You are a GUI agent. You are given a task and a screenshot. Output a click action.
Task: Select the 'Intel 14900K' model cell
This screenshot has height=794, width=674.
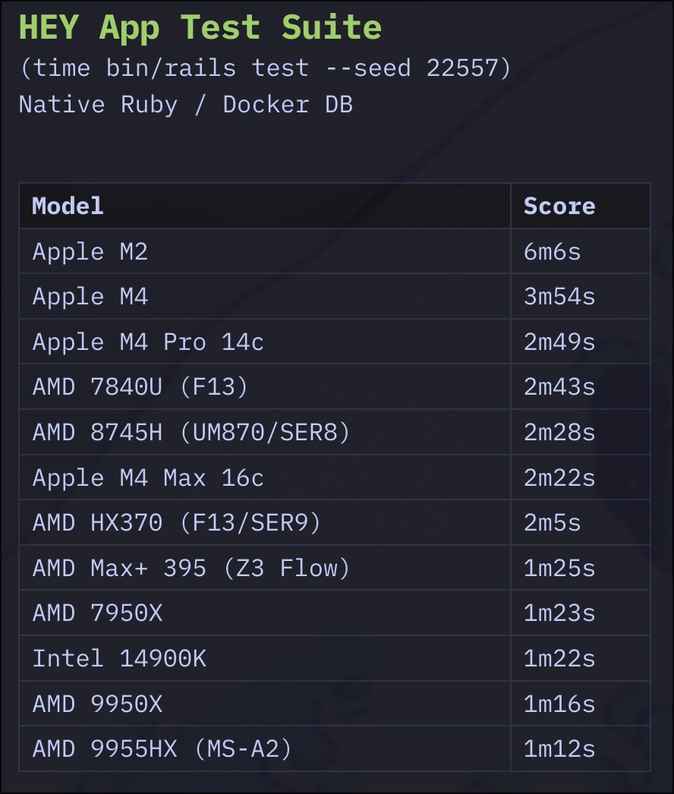[265, 658]
